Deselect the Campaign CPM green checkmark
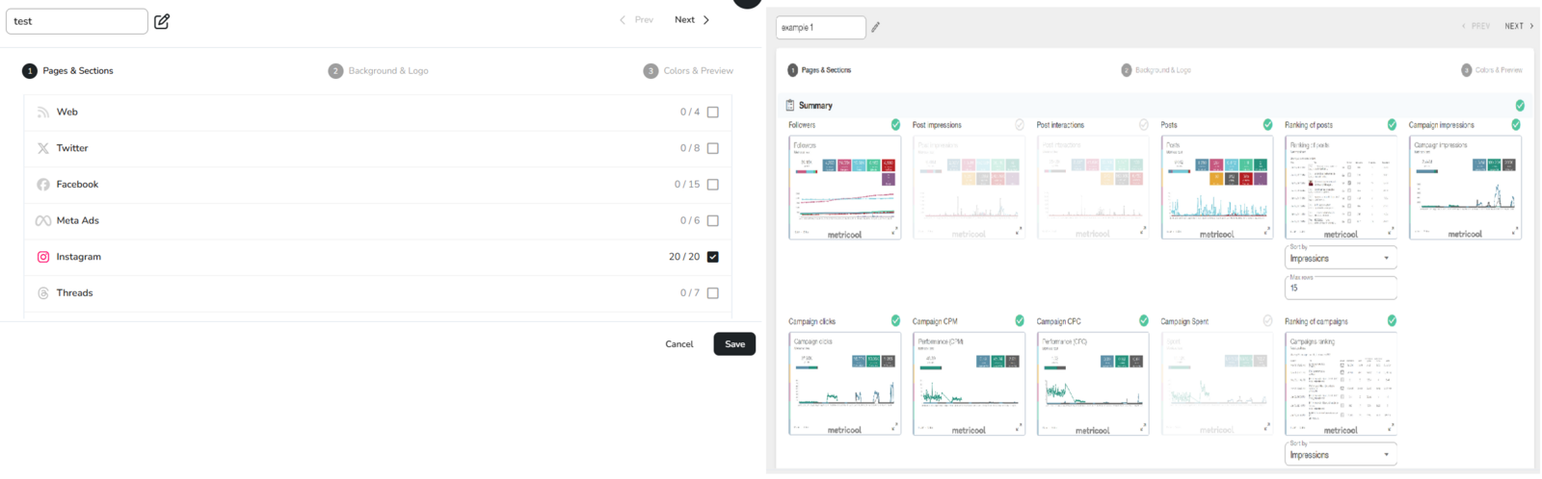Screen dimensions: 1542x479 click(x=1020, y=321)
